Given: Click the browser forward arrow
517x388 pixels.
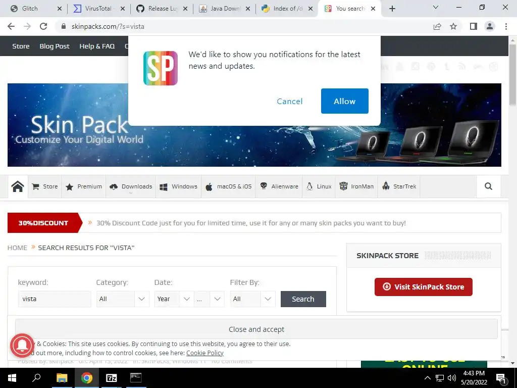Looking at the screenshot, I should pos(27,26).
